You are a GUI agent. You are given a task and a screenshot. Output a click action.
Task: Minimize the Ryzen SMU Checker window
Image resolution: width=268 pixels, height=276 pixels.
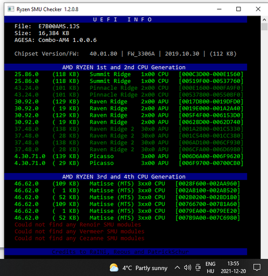pos(219,9)
